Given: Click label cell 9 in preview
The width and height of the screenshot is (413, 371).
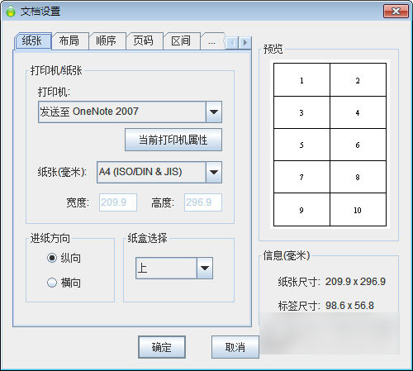Looking at the screenshot, I should [x=301, y=210].
